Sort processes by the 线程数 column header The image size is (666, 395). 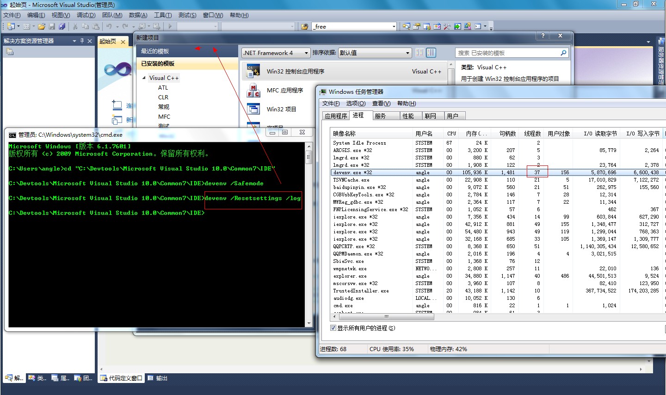(x=531, y=134)
